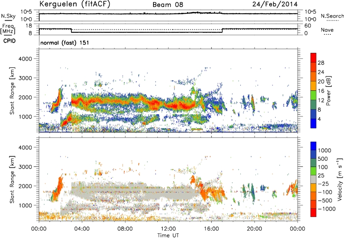Click the red swatch in Power colorbar
The image size is (344, 238).
click(313, 58)
